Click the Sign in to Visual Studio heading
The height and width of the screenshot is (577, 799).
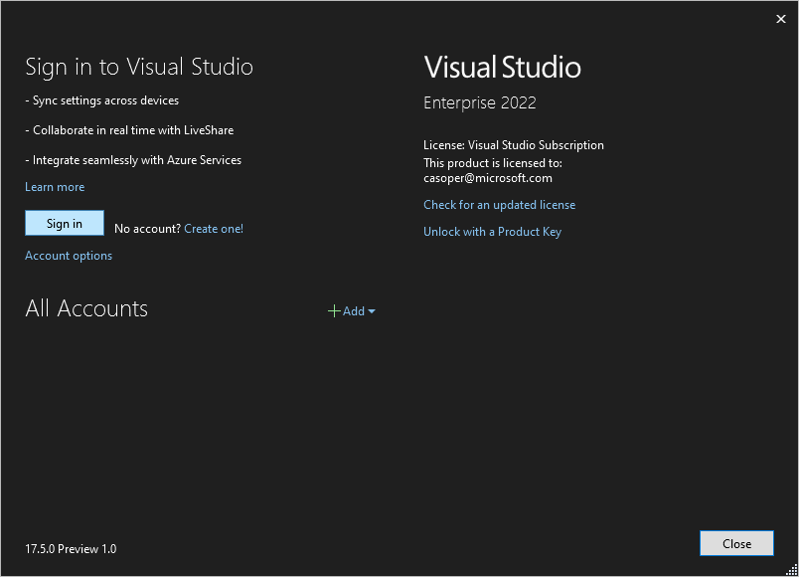click(139, 67)
